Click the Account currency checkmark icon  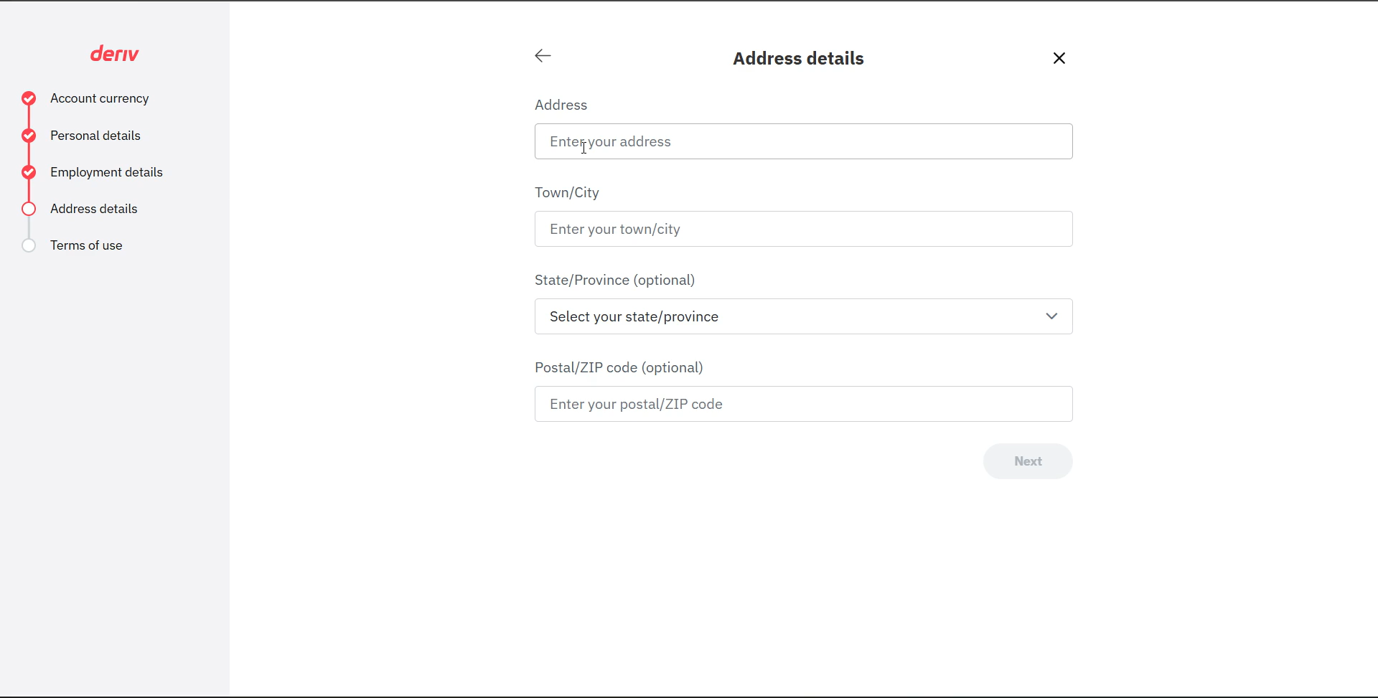pyautogui.click(x=29, y=98)
